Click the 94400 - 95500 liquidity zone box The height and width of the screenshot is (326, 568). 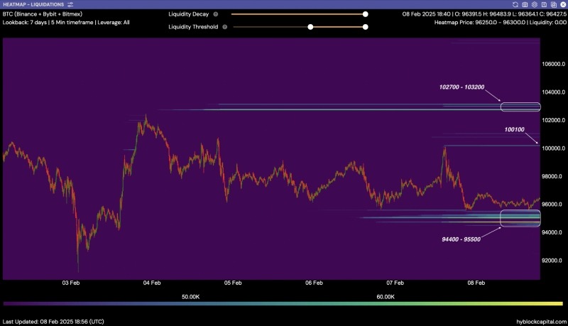pos(520,218)
